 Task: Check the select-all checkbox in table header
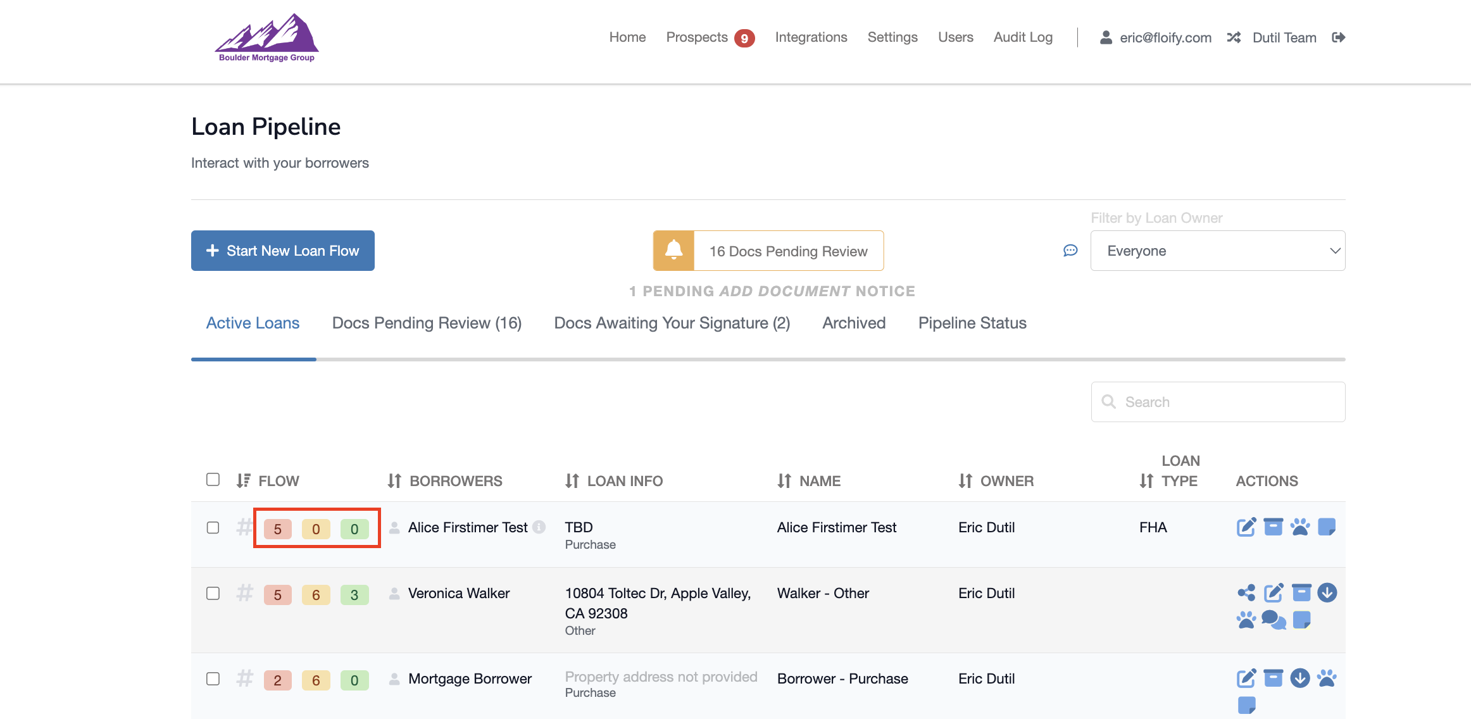pos(213,479)
